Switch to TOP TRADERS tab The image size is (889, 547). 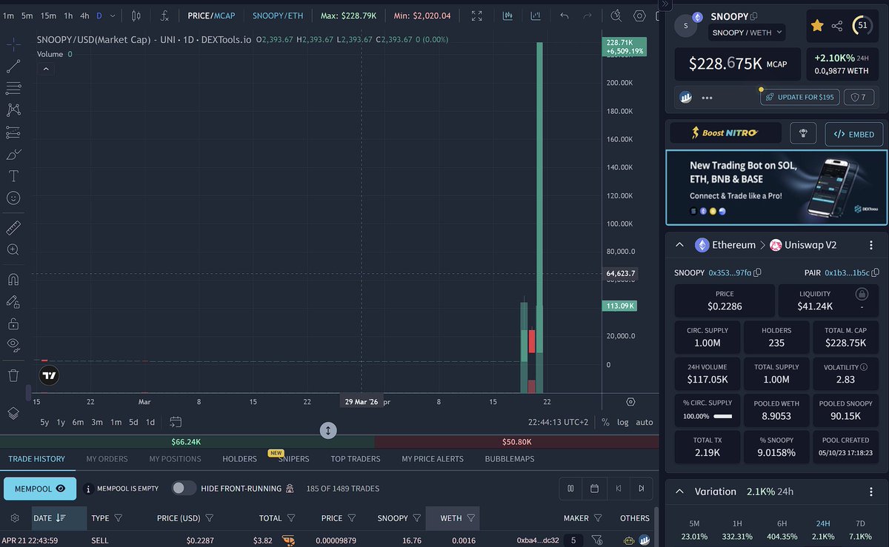356,459
